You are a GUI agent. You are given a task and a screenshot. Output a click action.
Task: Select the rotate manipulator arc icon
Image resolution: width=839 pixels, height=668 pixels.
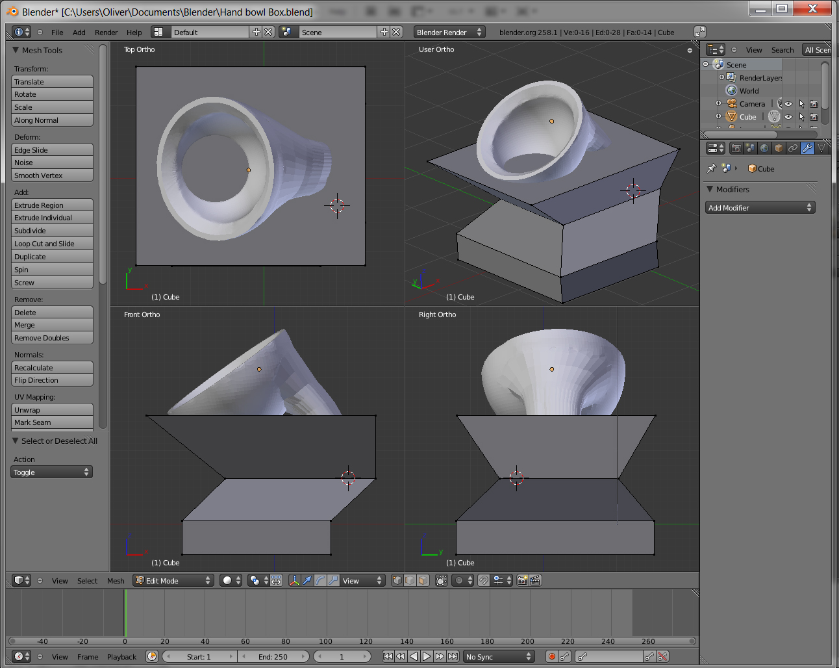tap(320, 580)
